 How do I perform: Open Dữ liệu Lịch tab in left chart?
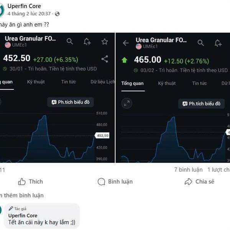click(102, 82)
